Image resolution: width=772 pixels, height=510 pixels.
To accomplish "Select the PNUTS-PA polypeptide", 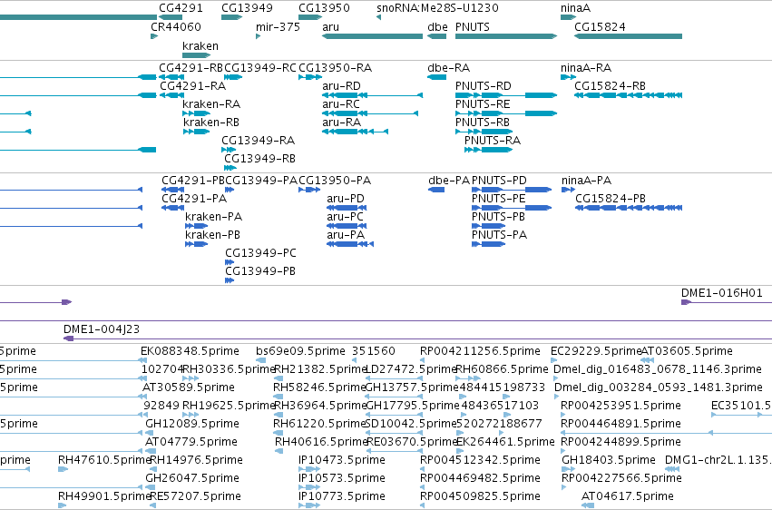I will [x=488, y=244].
